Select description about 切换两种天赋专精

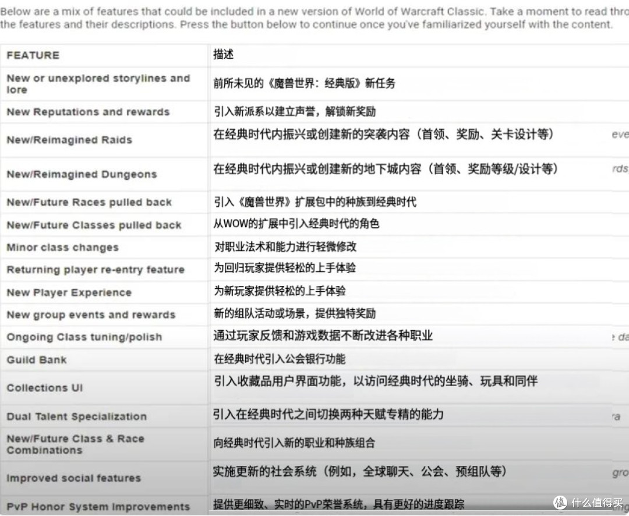point(328,413)
